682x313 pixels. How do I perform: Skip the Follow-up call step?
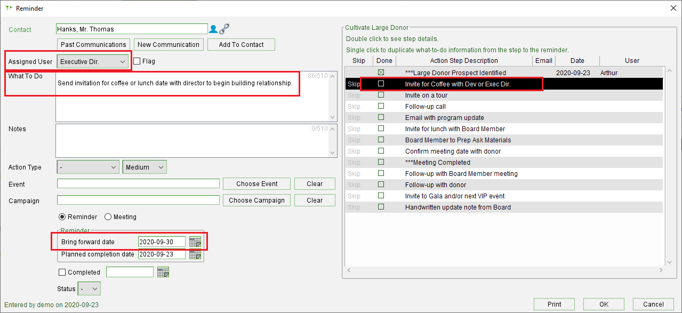(354, 107)
